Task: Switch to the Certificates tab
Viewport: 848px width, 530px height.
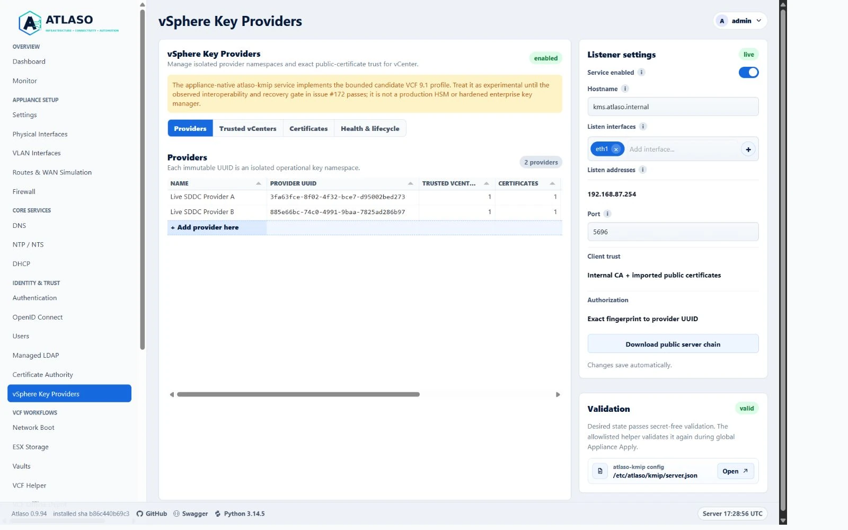Action: click(x=308, y=129)
